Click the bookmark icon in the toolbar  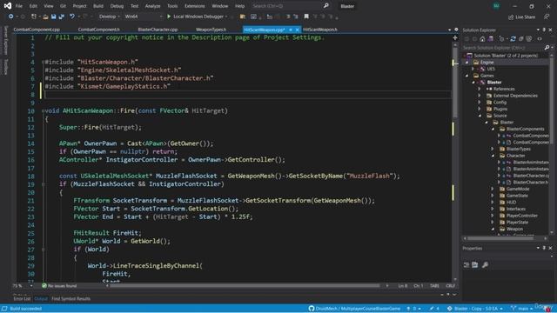tap(306, 17)
